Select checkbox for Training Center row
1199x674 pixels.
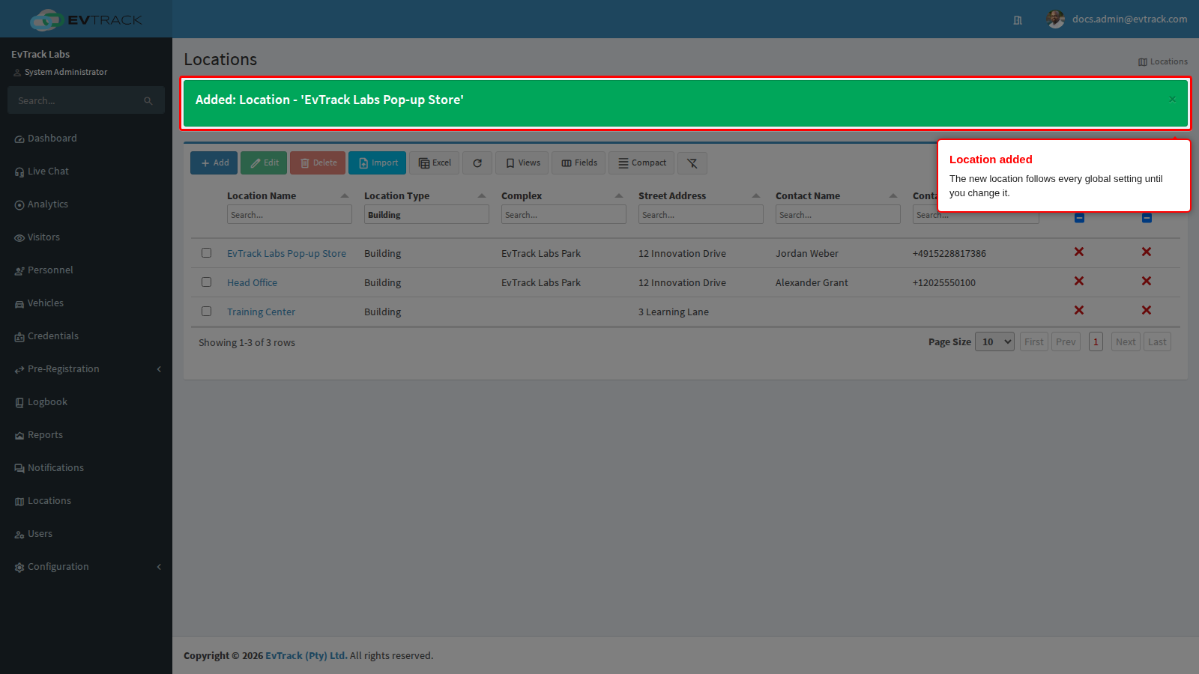pyautogui.click(x=206, y=312)
